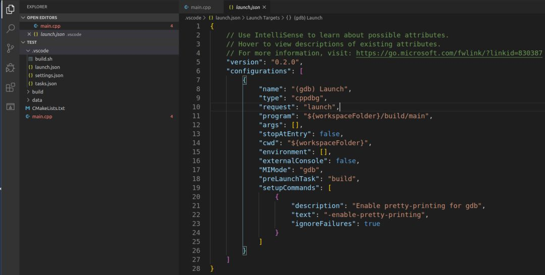Click the preLaunchTask "build" value
This screenshot has height=275, width=545.
pyautogui.click(x=342, y=179)
